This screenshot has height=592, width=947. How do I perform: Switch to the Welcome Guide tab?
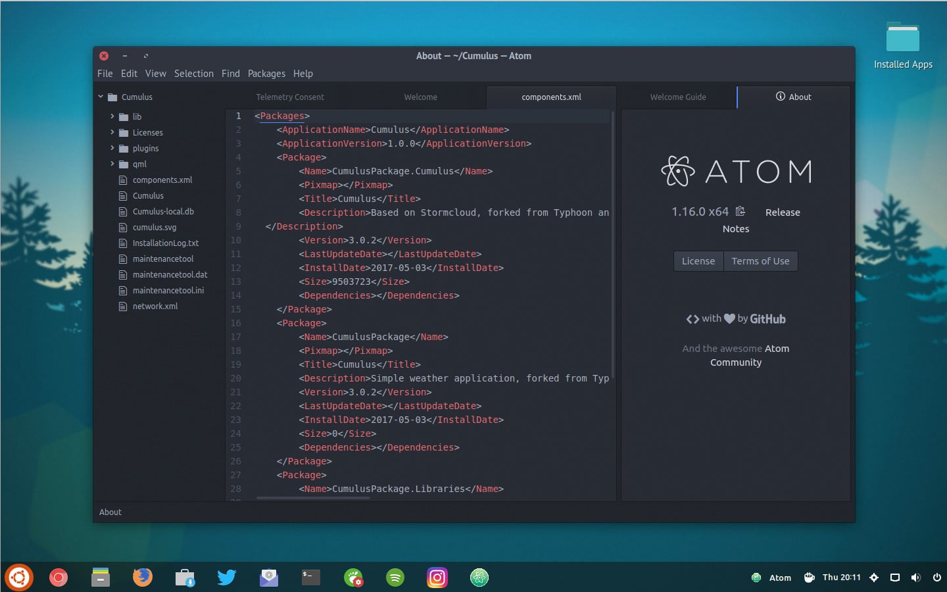(x=677, y=97)
